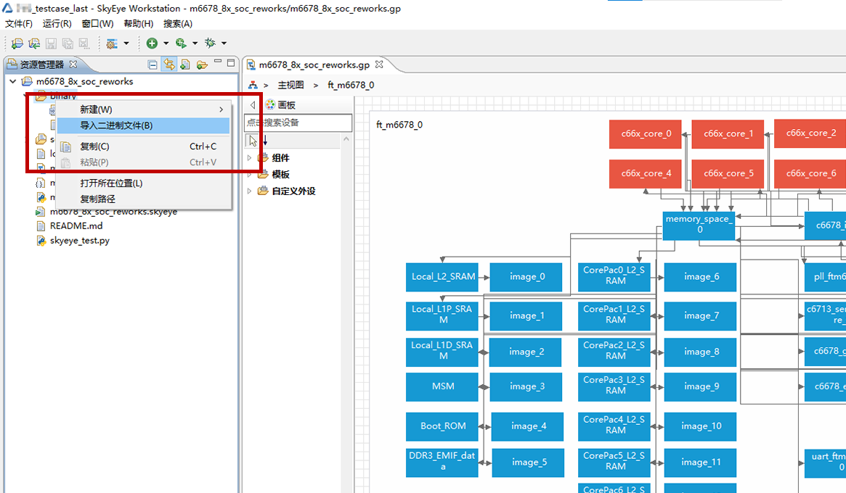The width and height of the screenshot is (846, 493).
Task: Open the 帮助(H) menu
Action: (139, 24)
